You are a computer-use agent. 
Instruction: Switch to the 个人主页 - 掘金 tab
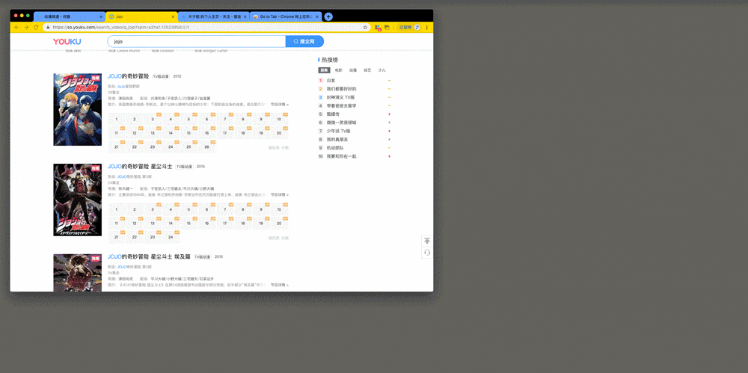coord(214,16)
